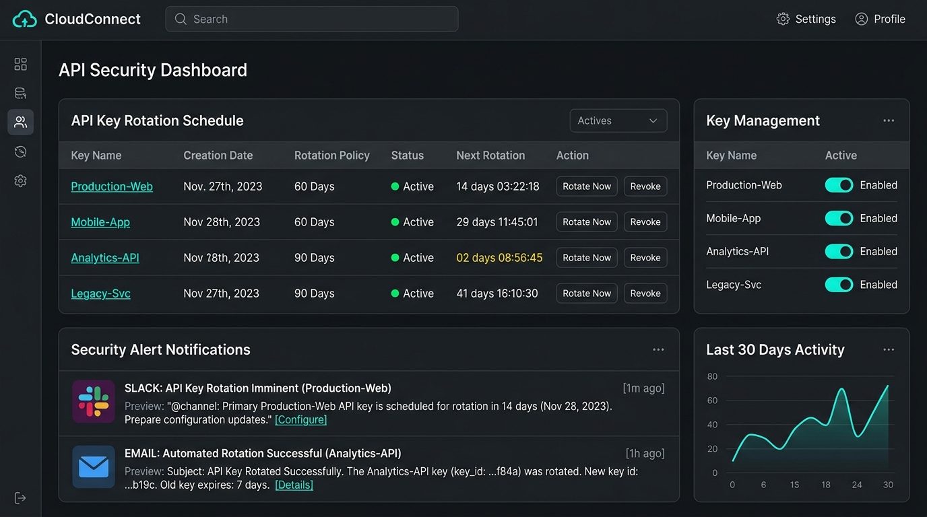This screenshot has height=517, width=927.
Task: Click the green status dot for Legacy-Svc
Action: click(x=395, y=294)
